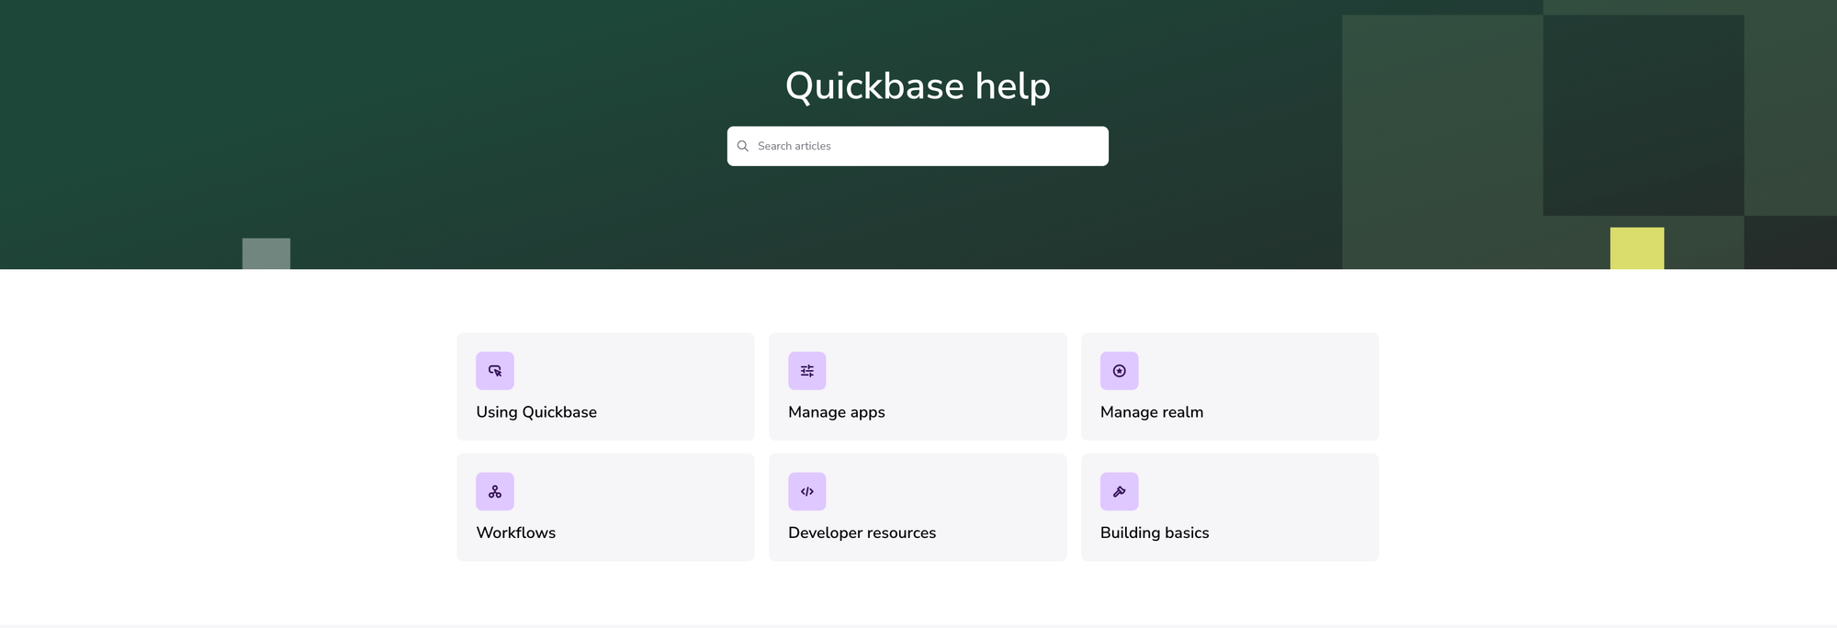Click the Search articles input field
This screenshot has height=628, width=1837.
click(x=918, y=146)
